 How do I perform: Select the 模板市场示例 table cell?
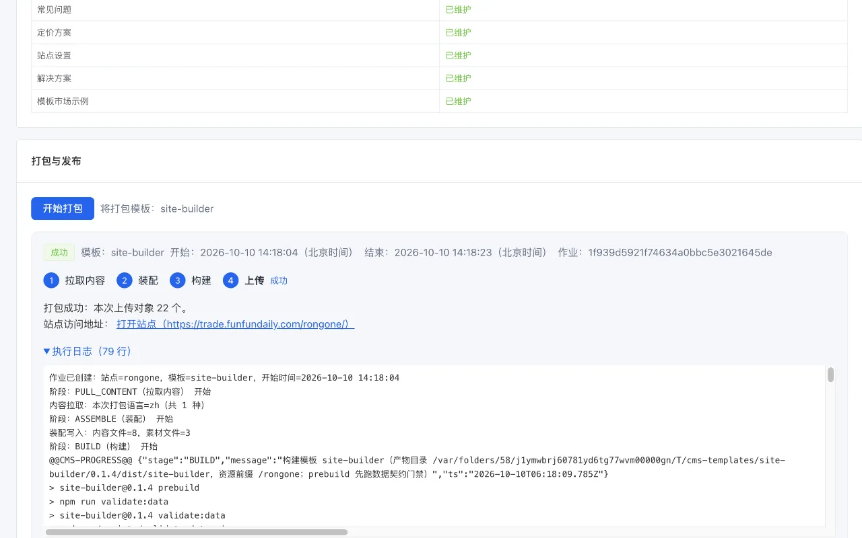[236, 101]
